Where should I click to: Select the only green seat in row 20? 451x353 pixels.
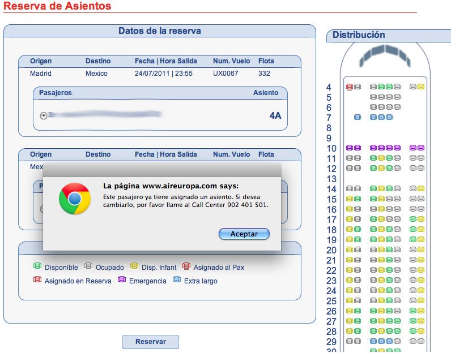(389, 250)
